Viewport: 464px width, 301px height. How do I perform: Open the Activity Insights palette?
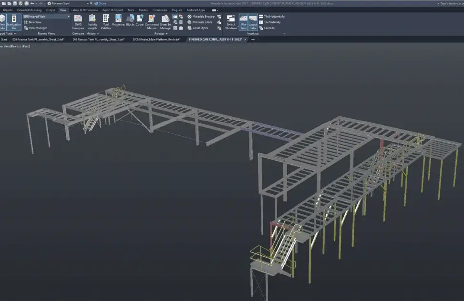93,22
